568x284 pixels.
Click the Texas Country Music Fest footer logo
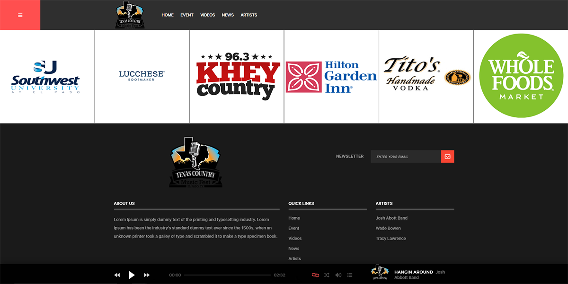tap(196, 162)
